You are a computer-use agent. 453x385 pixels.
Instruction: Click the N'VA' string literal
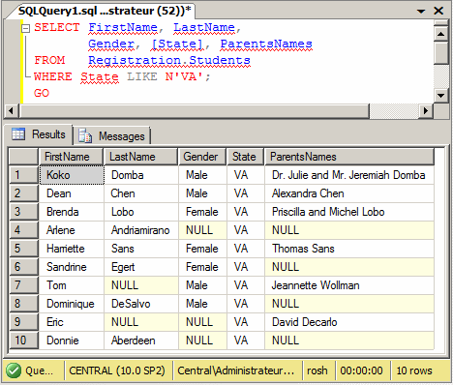pos(184,76)
